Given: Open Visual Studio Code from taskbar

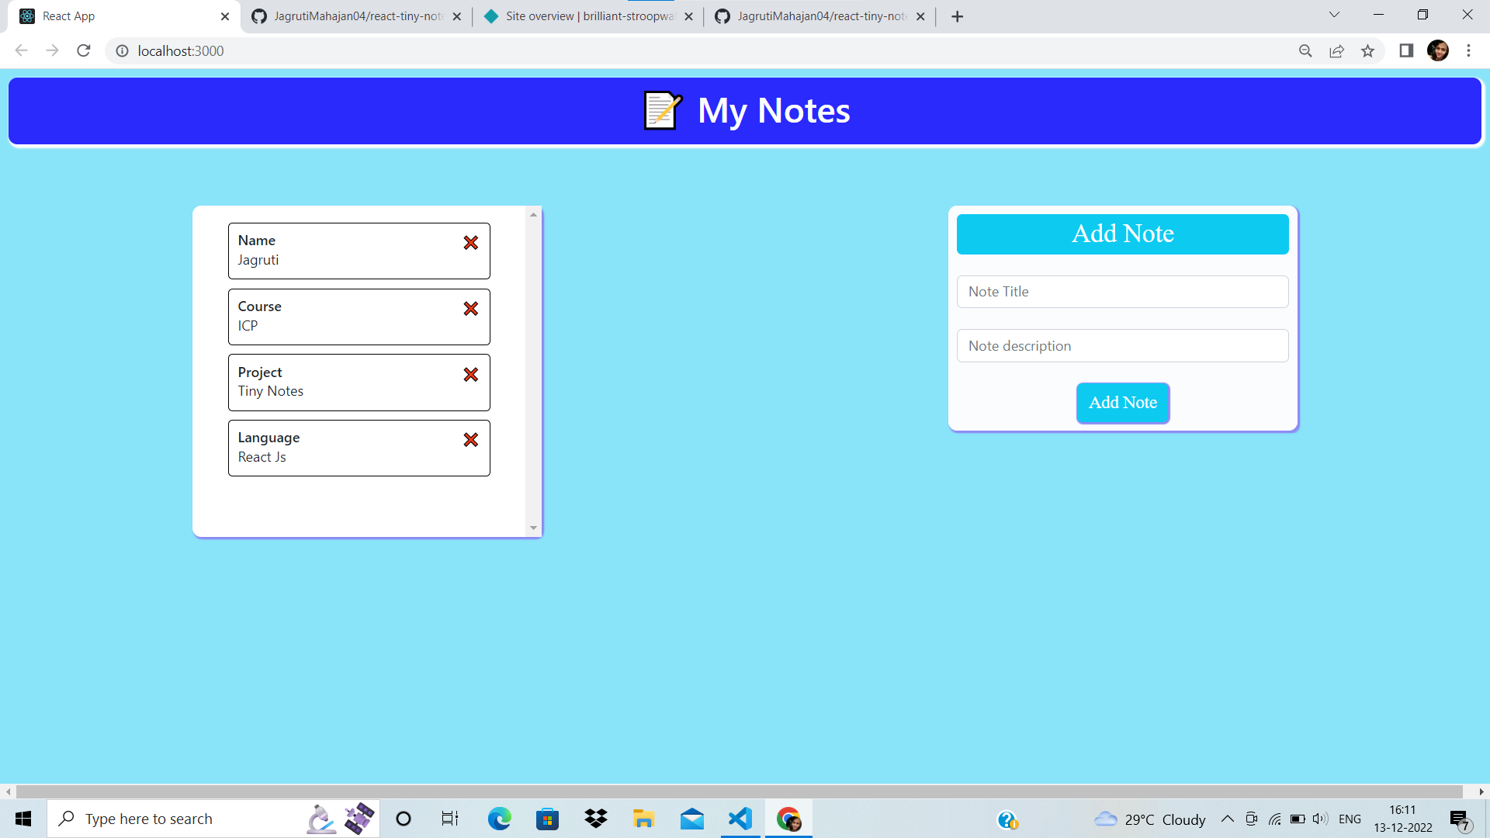Looking at the screenshot, I should 740,819.
